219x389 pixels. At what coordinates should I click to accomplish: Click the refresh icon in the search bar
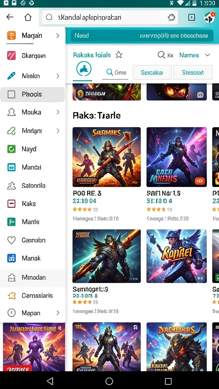point(171,17)
